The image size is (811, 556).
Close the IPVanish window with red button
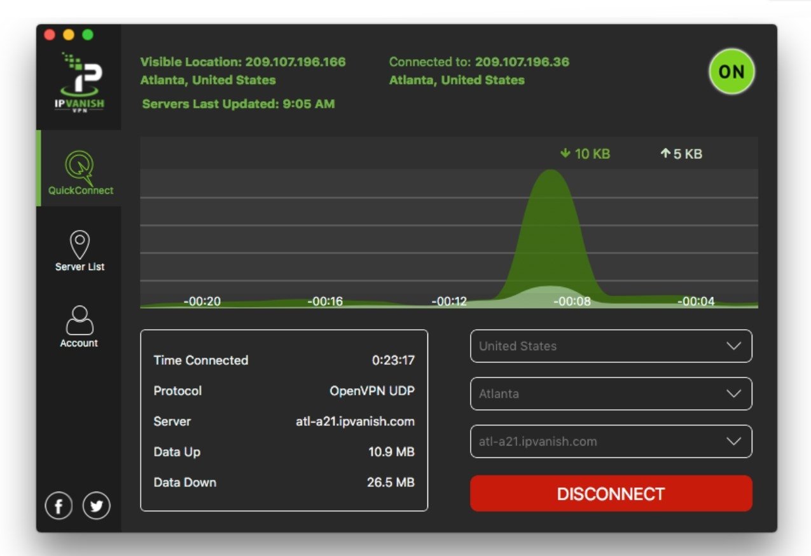50,35
